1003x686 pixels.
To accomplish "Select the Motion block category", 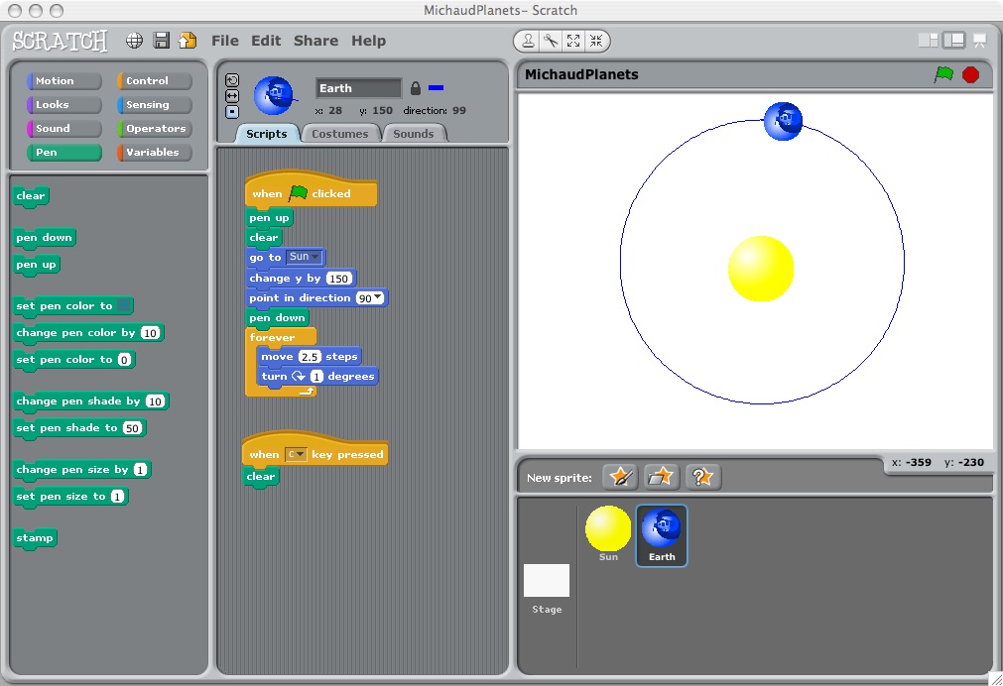I will click(x=63, y=81).
